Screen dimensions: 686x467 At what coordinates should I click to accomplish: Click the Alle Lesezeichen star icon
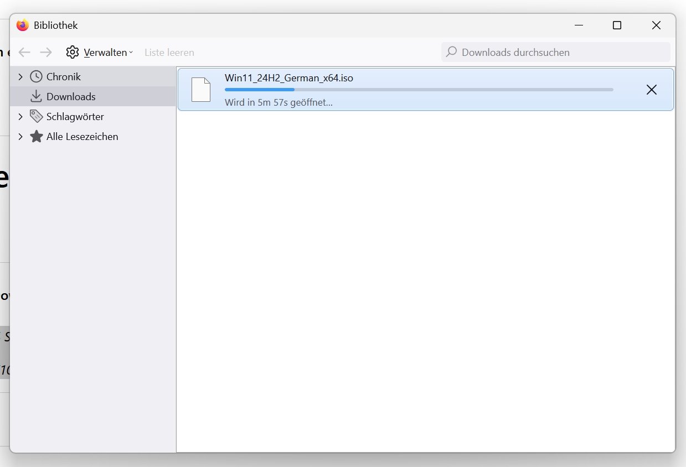pos(36,136)
